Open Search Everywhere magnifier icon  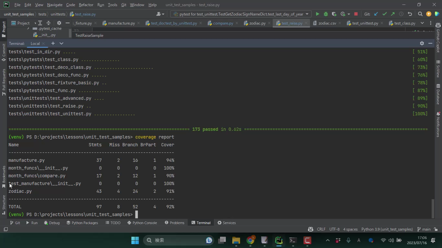tap(420, 14)
